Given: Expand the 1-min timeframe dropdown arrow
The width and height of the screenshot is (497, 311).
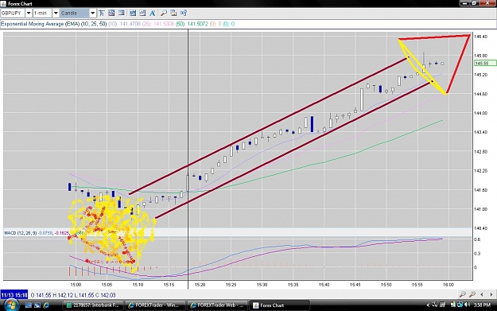Looking at the screenshot, I should 56,13.
